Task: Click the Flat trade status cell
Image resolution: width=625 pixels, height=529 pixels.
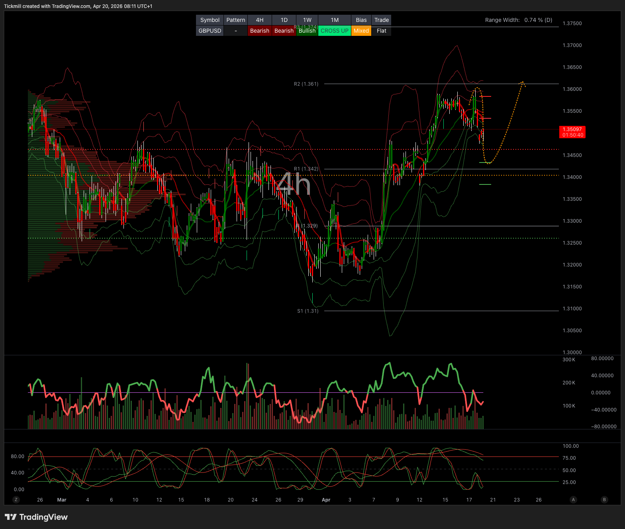Action: [x=381, y=31]
